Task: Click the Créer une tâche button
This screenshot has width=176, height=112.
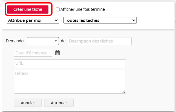Action: point(28,9)
